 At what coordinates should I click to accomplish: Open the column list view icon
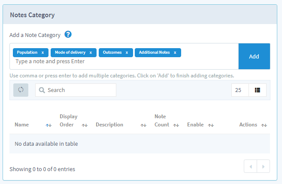(x=258, y=90)
